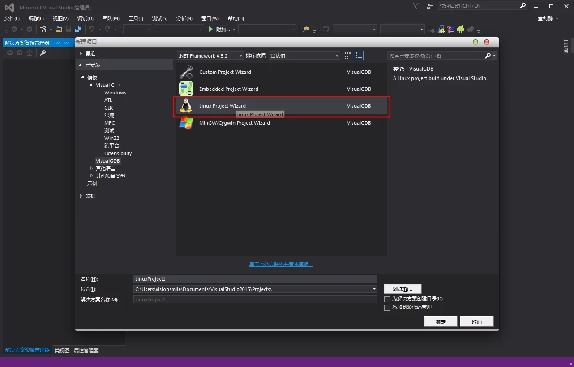Click the 浏览(B)... button
This screenshot has height=367, width=574.
pos(402,289)
